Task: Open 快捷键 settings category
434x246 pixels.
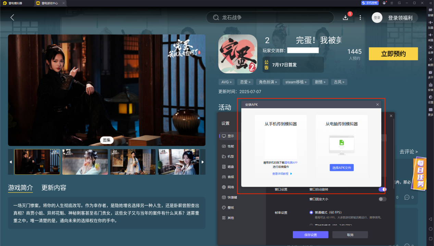Action: click(x=230, y=197)
